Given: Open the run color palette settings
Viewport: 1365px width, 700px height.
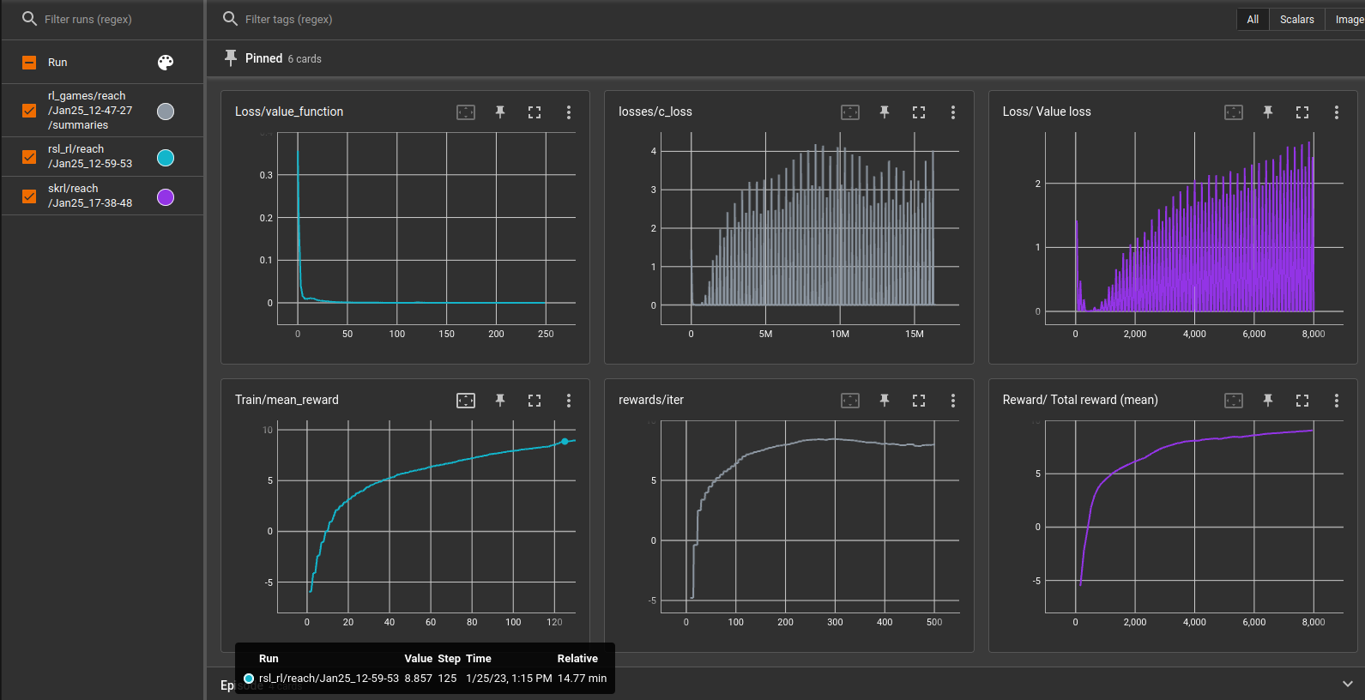Looking at the screenshot, I should click(x=166, y=63).
